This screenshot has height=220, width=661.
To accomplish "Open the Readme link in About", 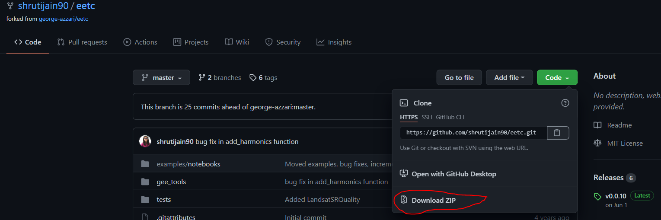I will [x=619, y=125].
